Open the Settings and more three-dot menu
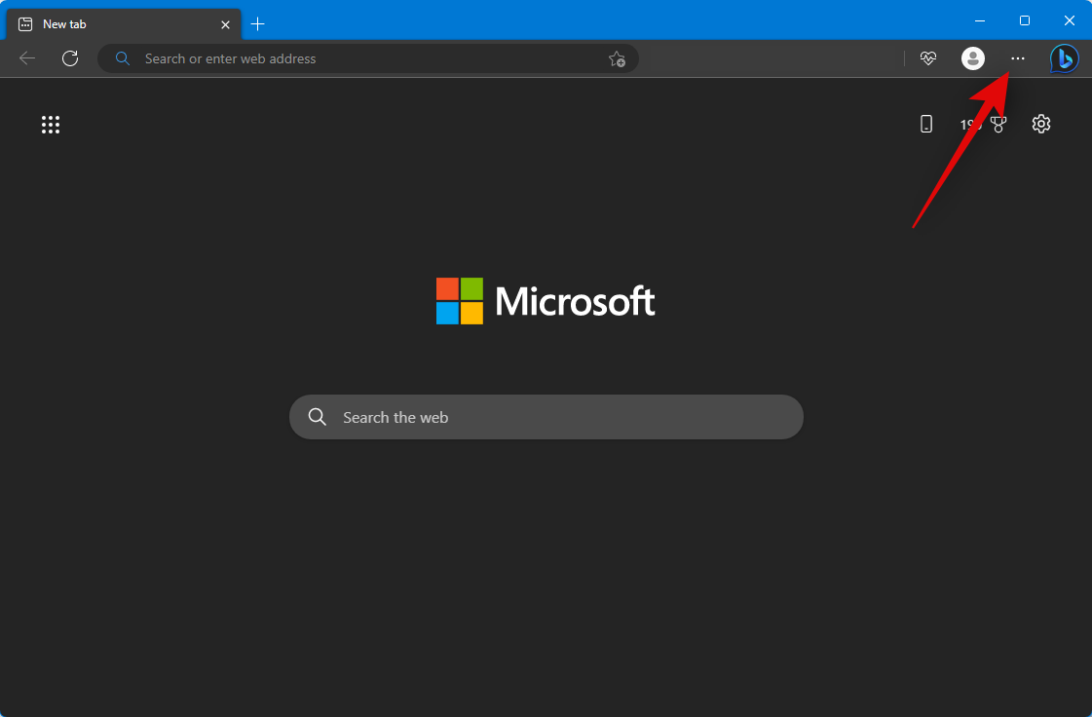This screenshot has width=1092, height=717. (x=1017, y=58)
